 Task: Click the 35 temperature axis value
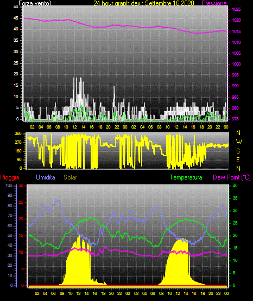[x=235, y=198]
